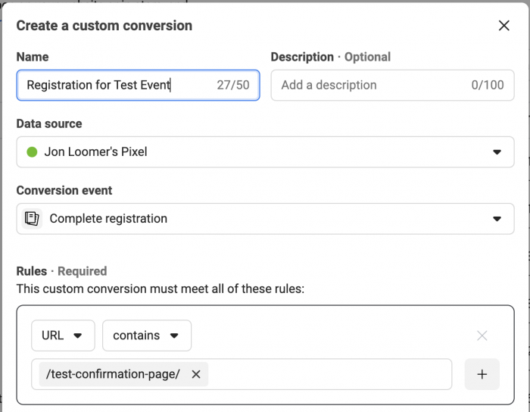The image size is (530, 412).
Task: Click the Create a custom conversion title
Action: coord(104,26)
